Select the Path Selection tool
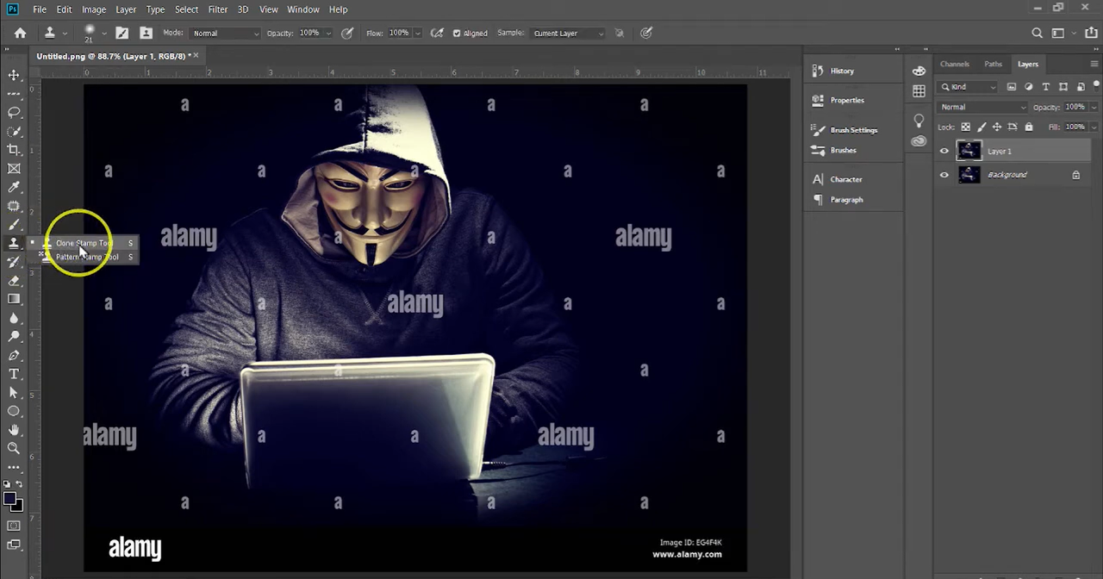The image size is (1103, 579). (14, 393)
